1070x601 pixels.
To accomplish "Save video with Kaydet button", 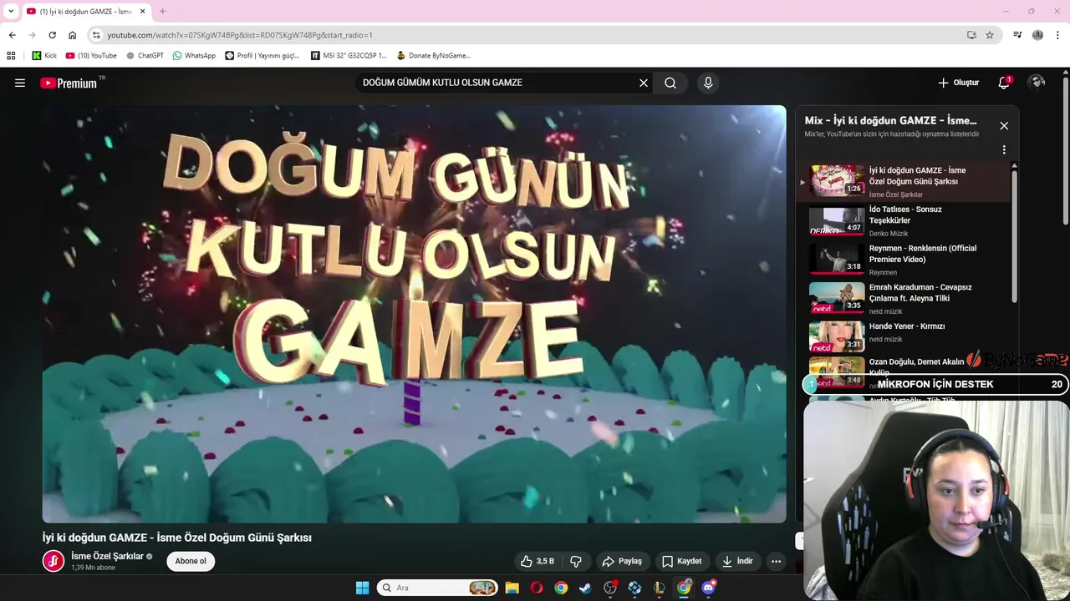I will coord(682,562).
